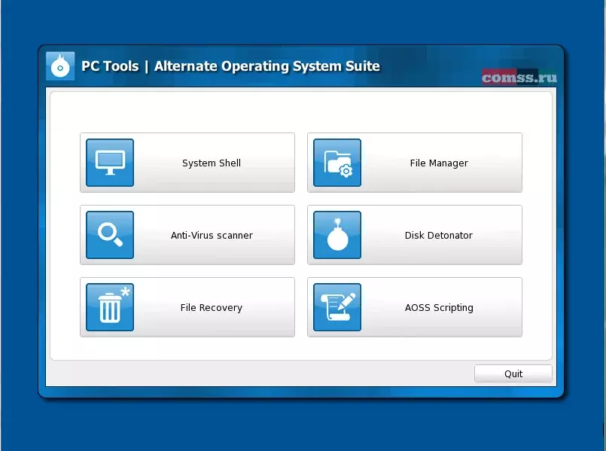
Task: Start Anti-Virus scanner via its label
Action: pos(212,236)
